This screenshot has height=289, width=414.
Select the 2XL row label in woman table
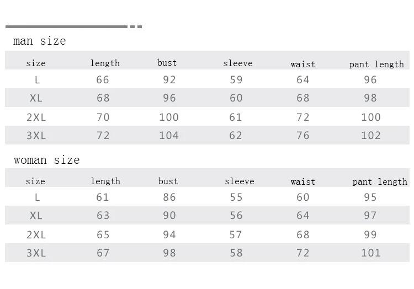click(x=36, y=235)
